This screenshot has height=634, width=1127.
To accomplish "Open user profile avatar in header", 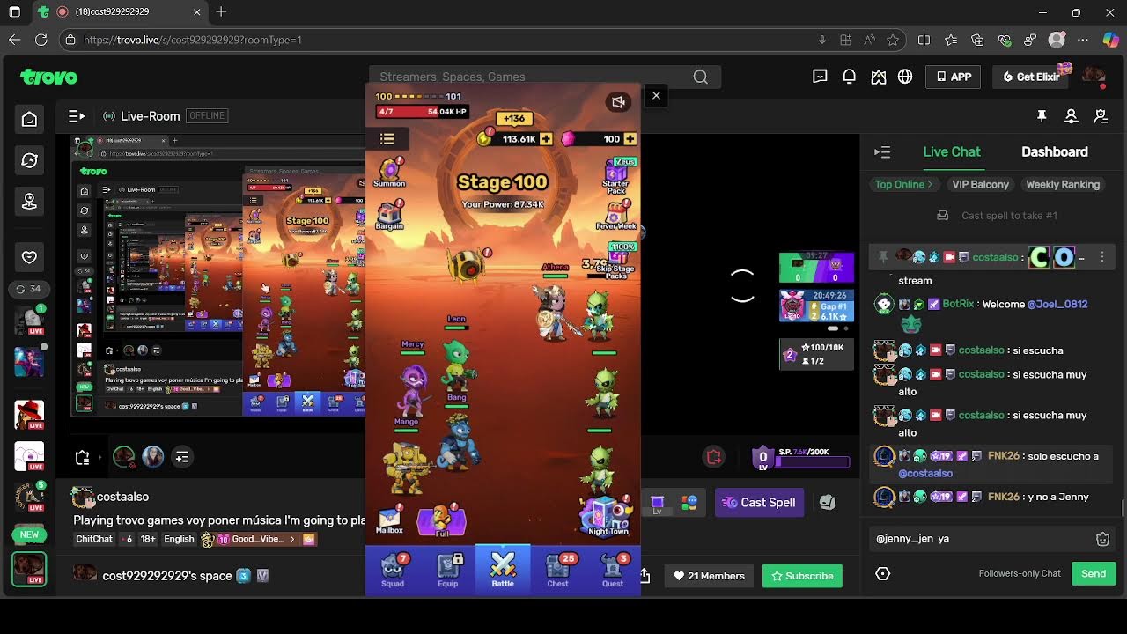I will pyautogui.click(x=1094, y=76).
